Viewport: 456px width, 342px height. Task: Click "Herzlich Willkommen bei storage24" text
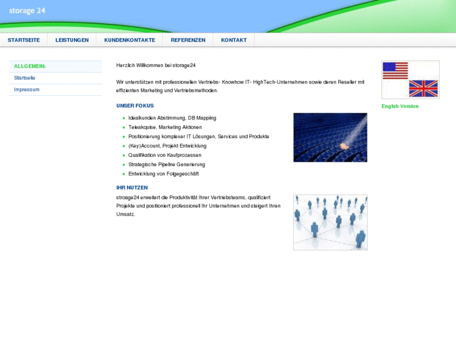[x=156, y=65]
